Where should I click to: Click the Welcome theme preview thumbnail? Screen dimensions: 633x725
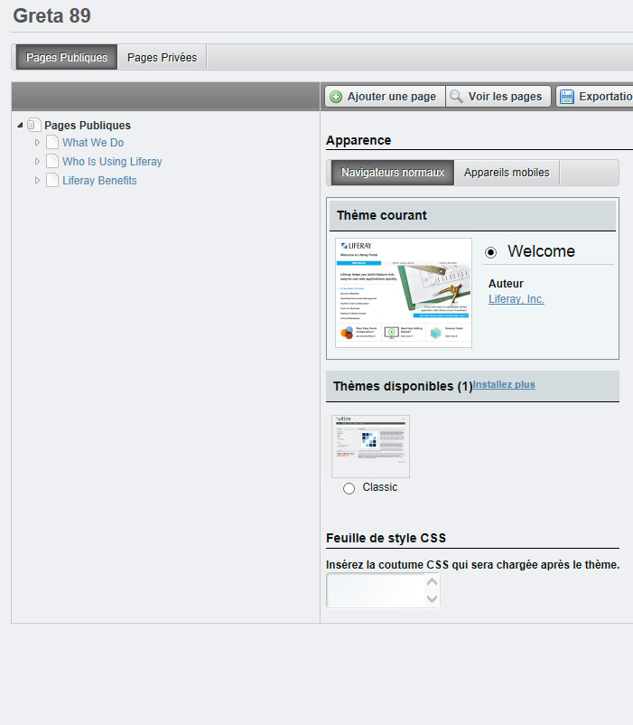(404, 293)
